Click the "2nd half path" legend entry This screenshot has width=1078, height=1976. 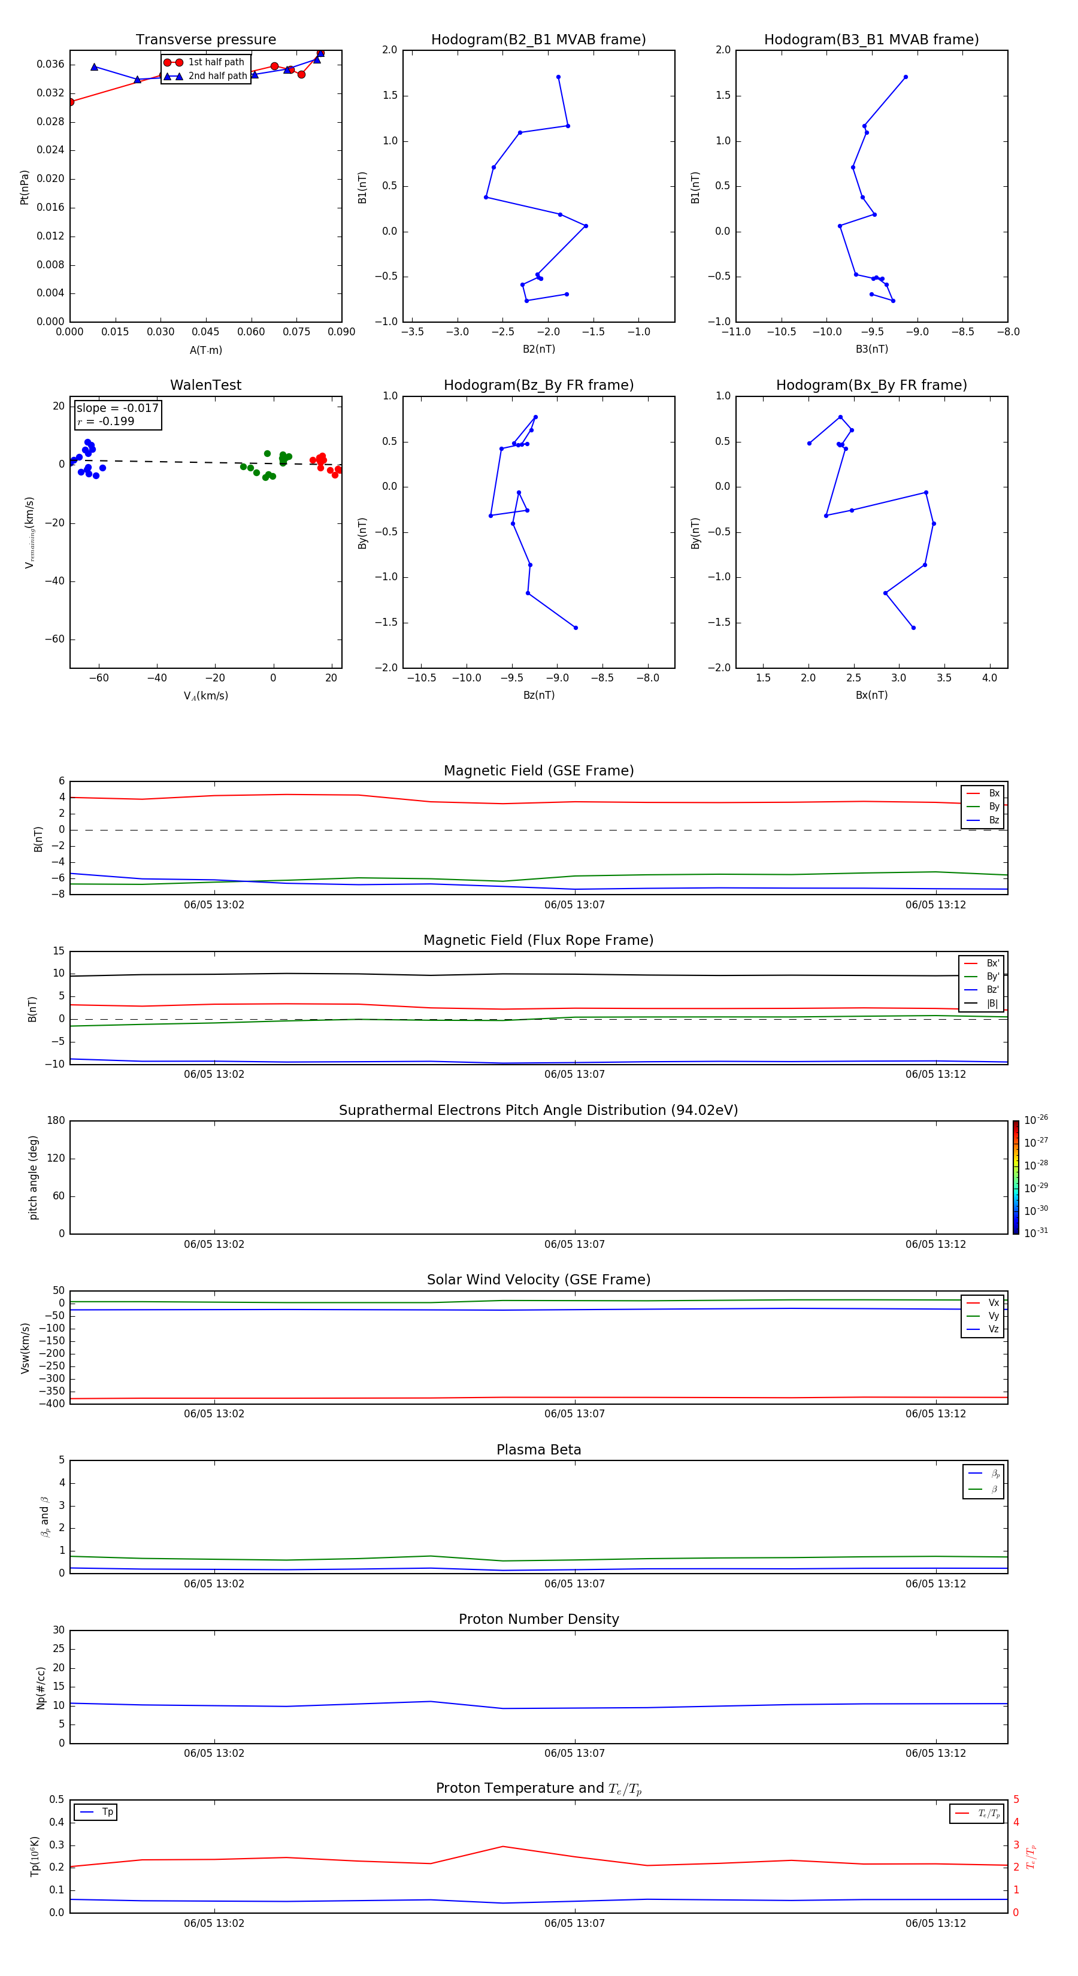(205, 76)
